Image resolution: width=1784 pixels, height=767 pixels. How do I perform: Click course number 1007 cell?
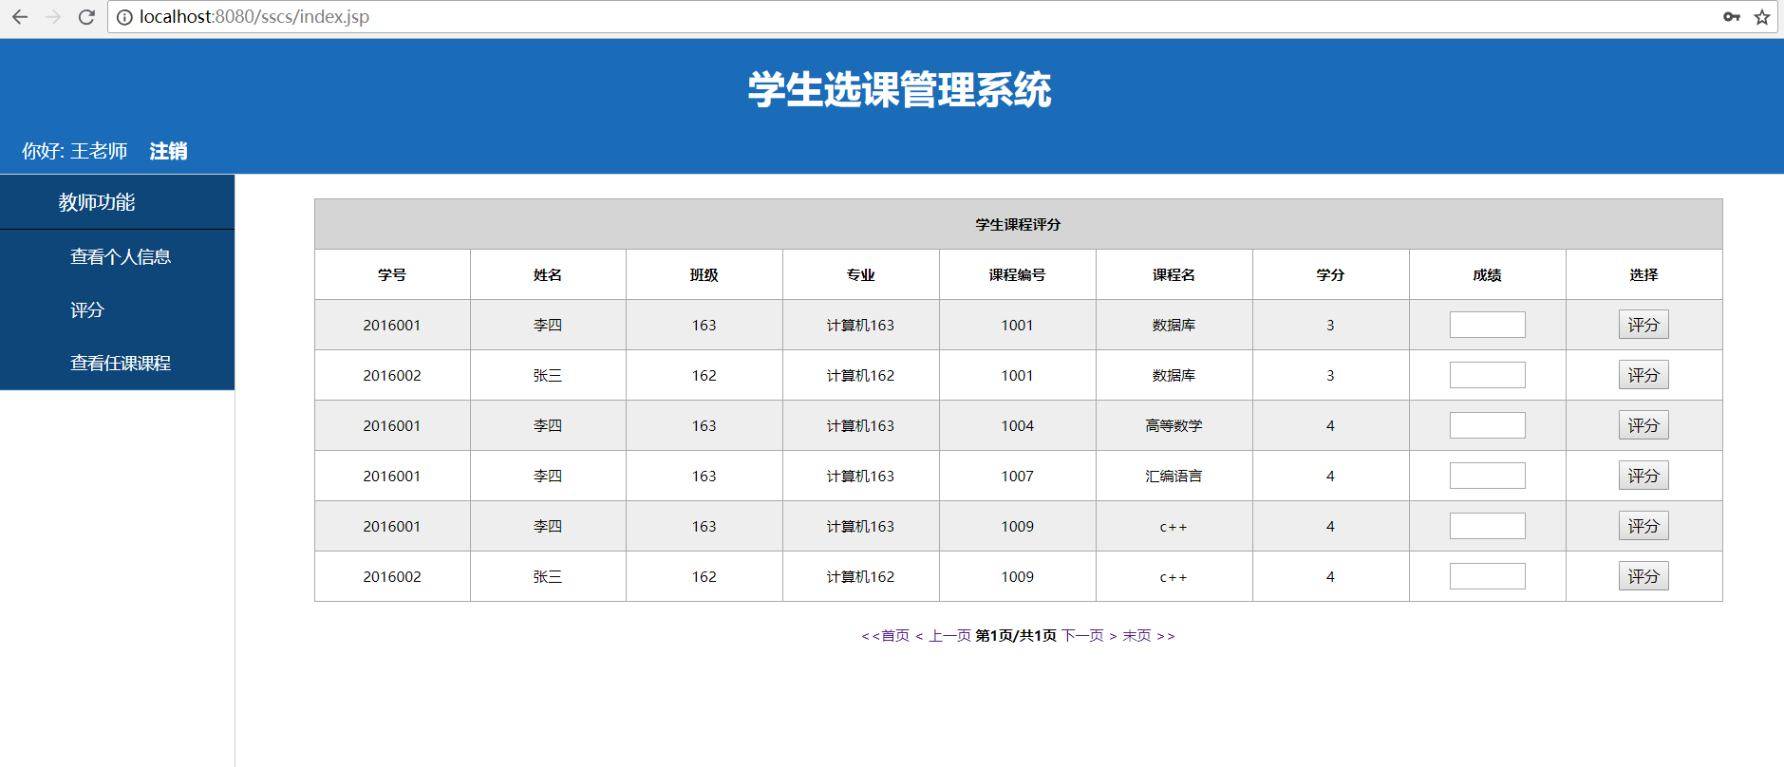pos(1018,476)
